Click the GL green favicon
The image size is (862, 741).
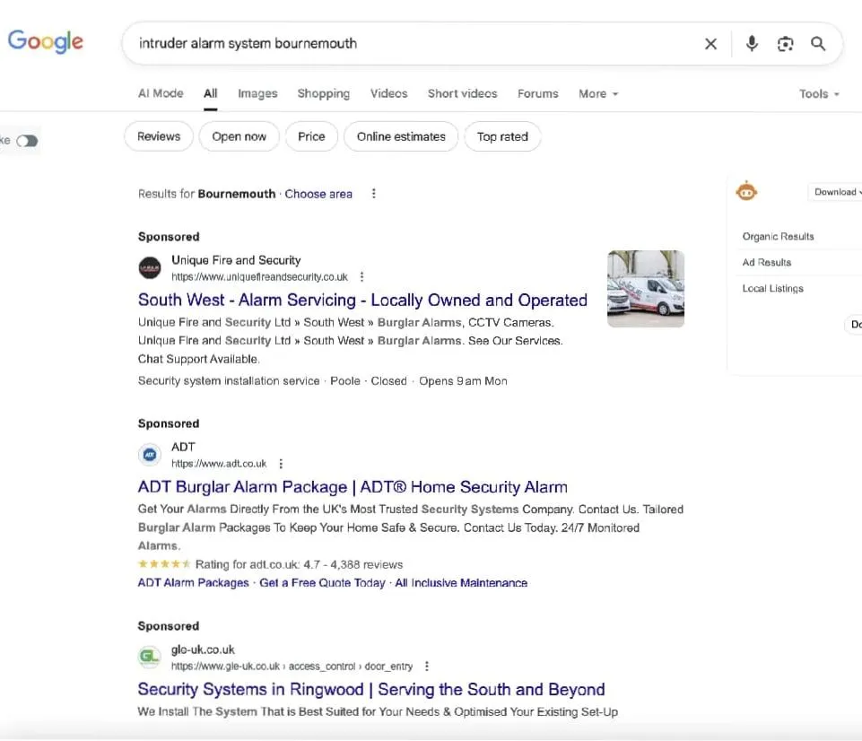click(150, 657)
